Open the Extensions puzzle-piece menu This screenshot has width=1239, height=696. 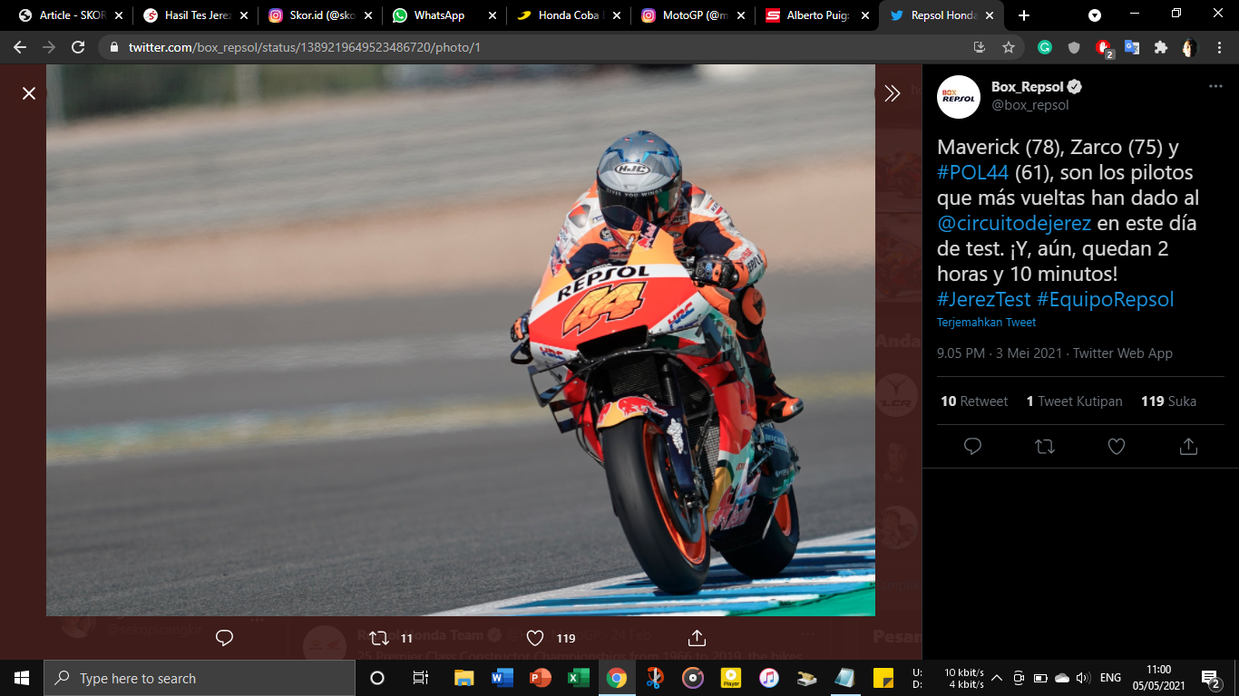(1160, 47)
